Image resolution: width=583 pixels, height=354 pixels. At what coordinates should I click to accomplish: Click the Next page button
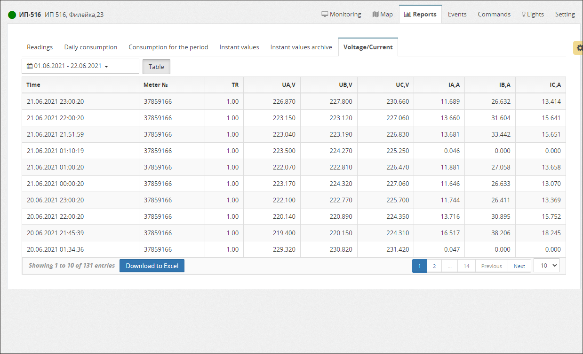click(x=519, y=266)
